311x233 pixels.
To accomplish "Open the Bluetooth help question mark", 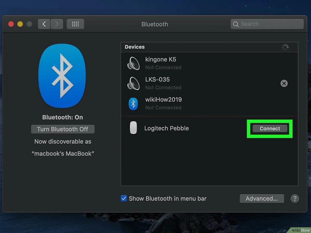I will [295, 199].
